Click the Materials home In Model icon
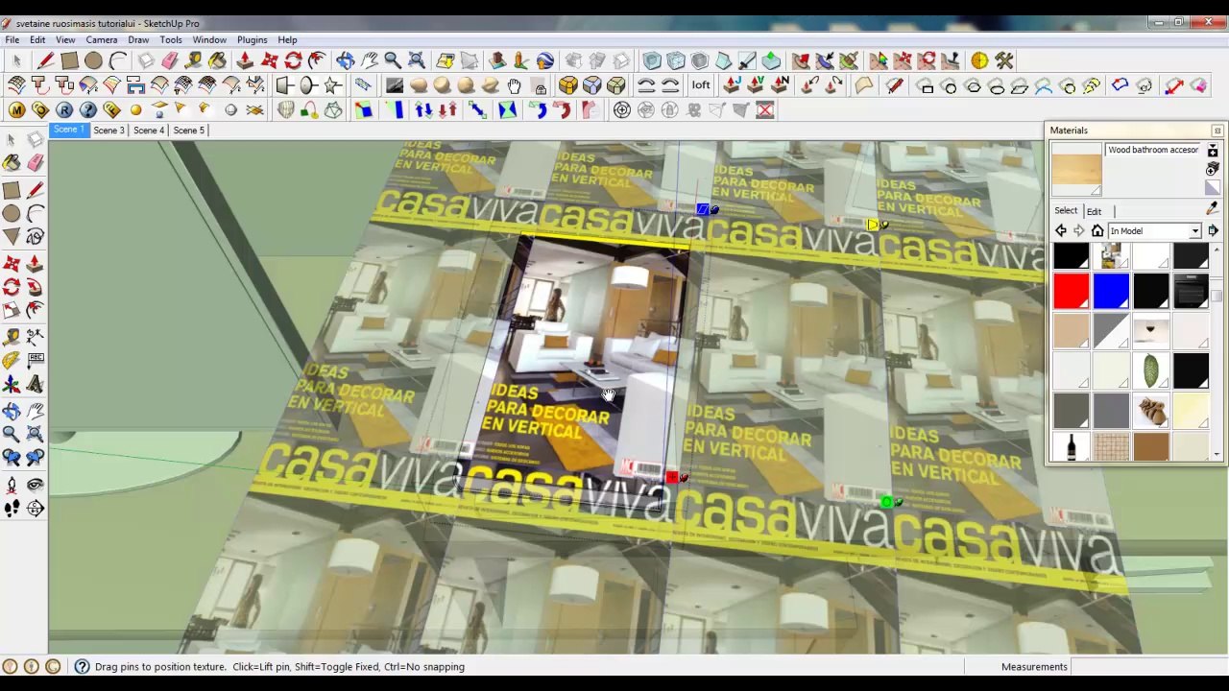This screenshot has width=1229, height=691. point(1097,231)
